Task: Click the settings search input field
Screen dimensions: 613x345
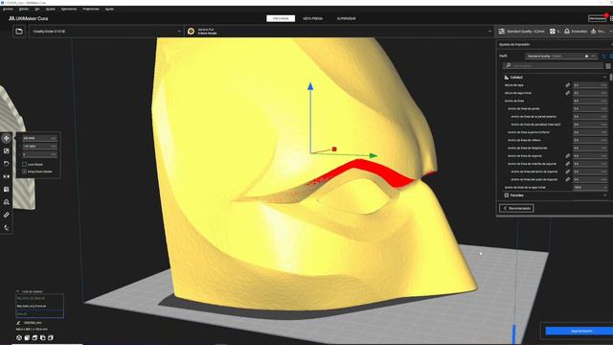Action: pyautogui.click(x=554, y=66)
